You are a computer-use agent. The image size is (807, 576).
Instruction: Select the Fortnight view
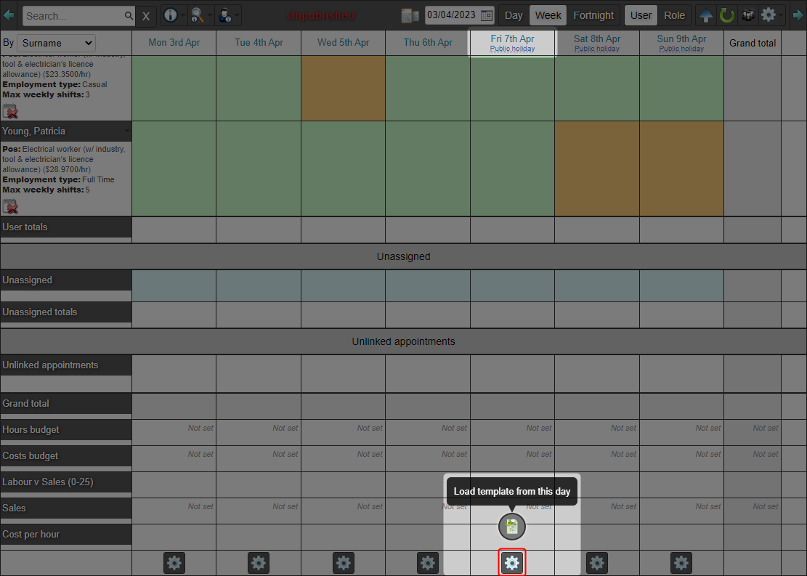(x=593, y=15)
